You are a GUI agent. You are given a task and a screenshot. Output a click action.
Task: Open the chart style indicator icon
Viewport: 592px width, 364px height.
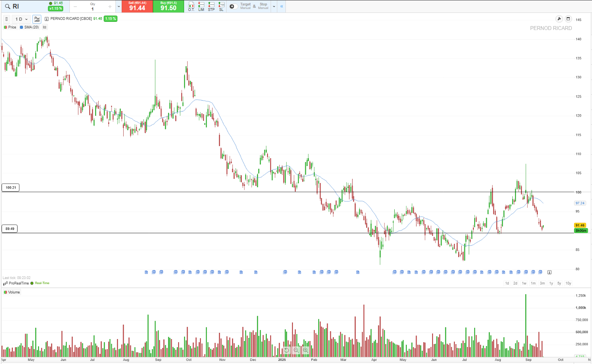tap(37, 19)
